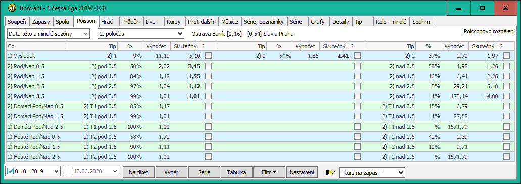Open the Filtr dropdown button
This screenshot has height=184, width=521.
tap(269, 172)
